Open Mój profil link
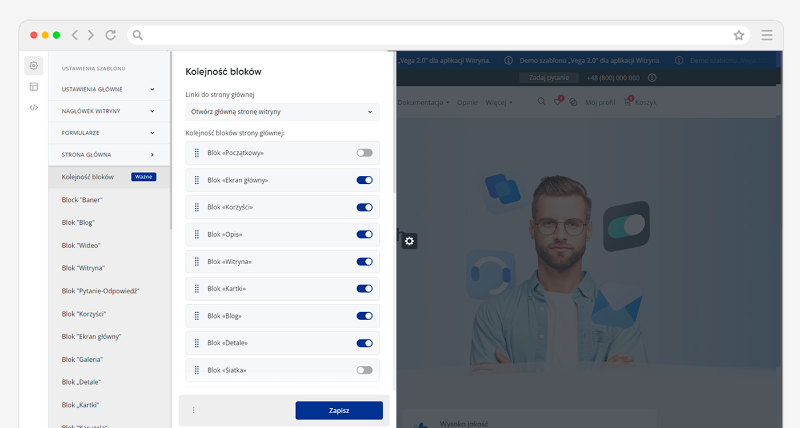Screen dimensions: 800x428 pos(600,102)
